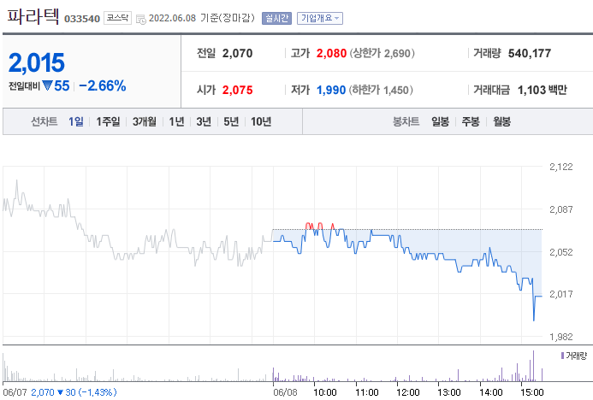This screenshot has height=400, width=593.
Task: Show the 3년 line chart
Action: click(204, 121)
